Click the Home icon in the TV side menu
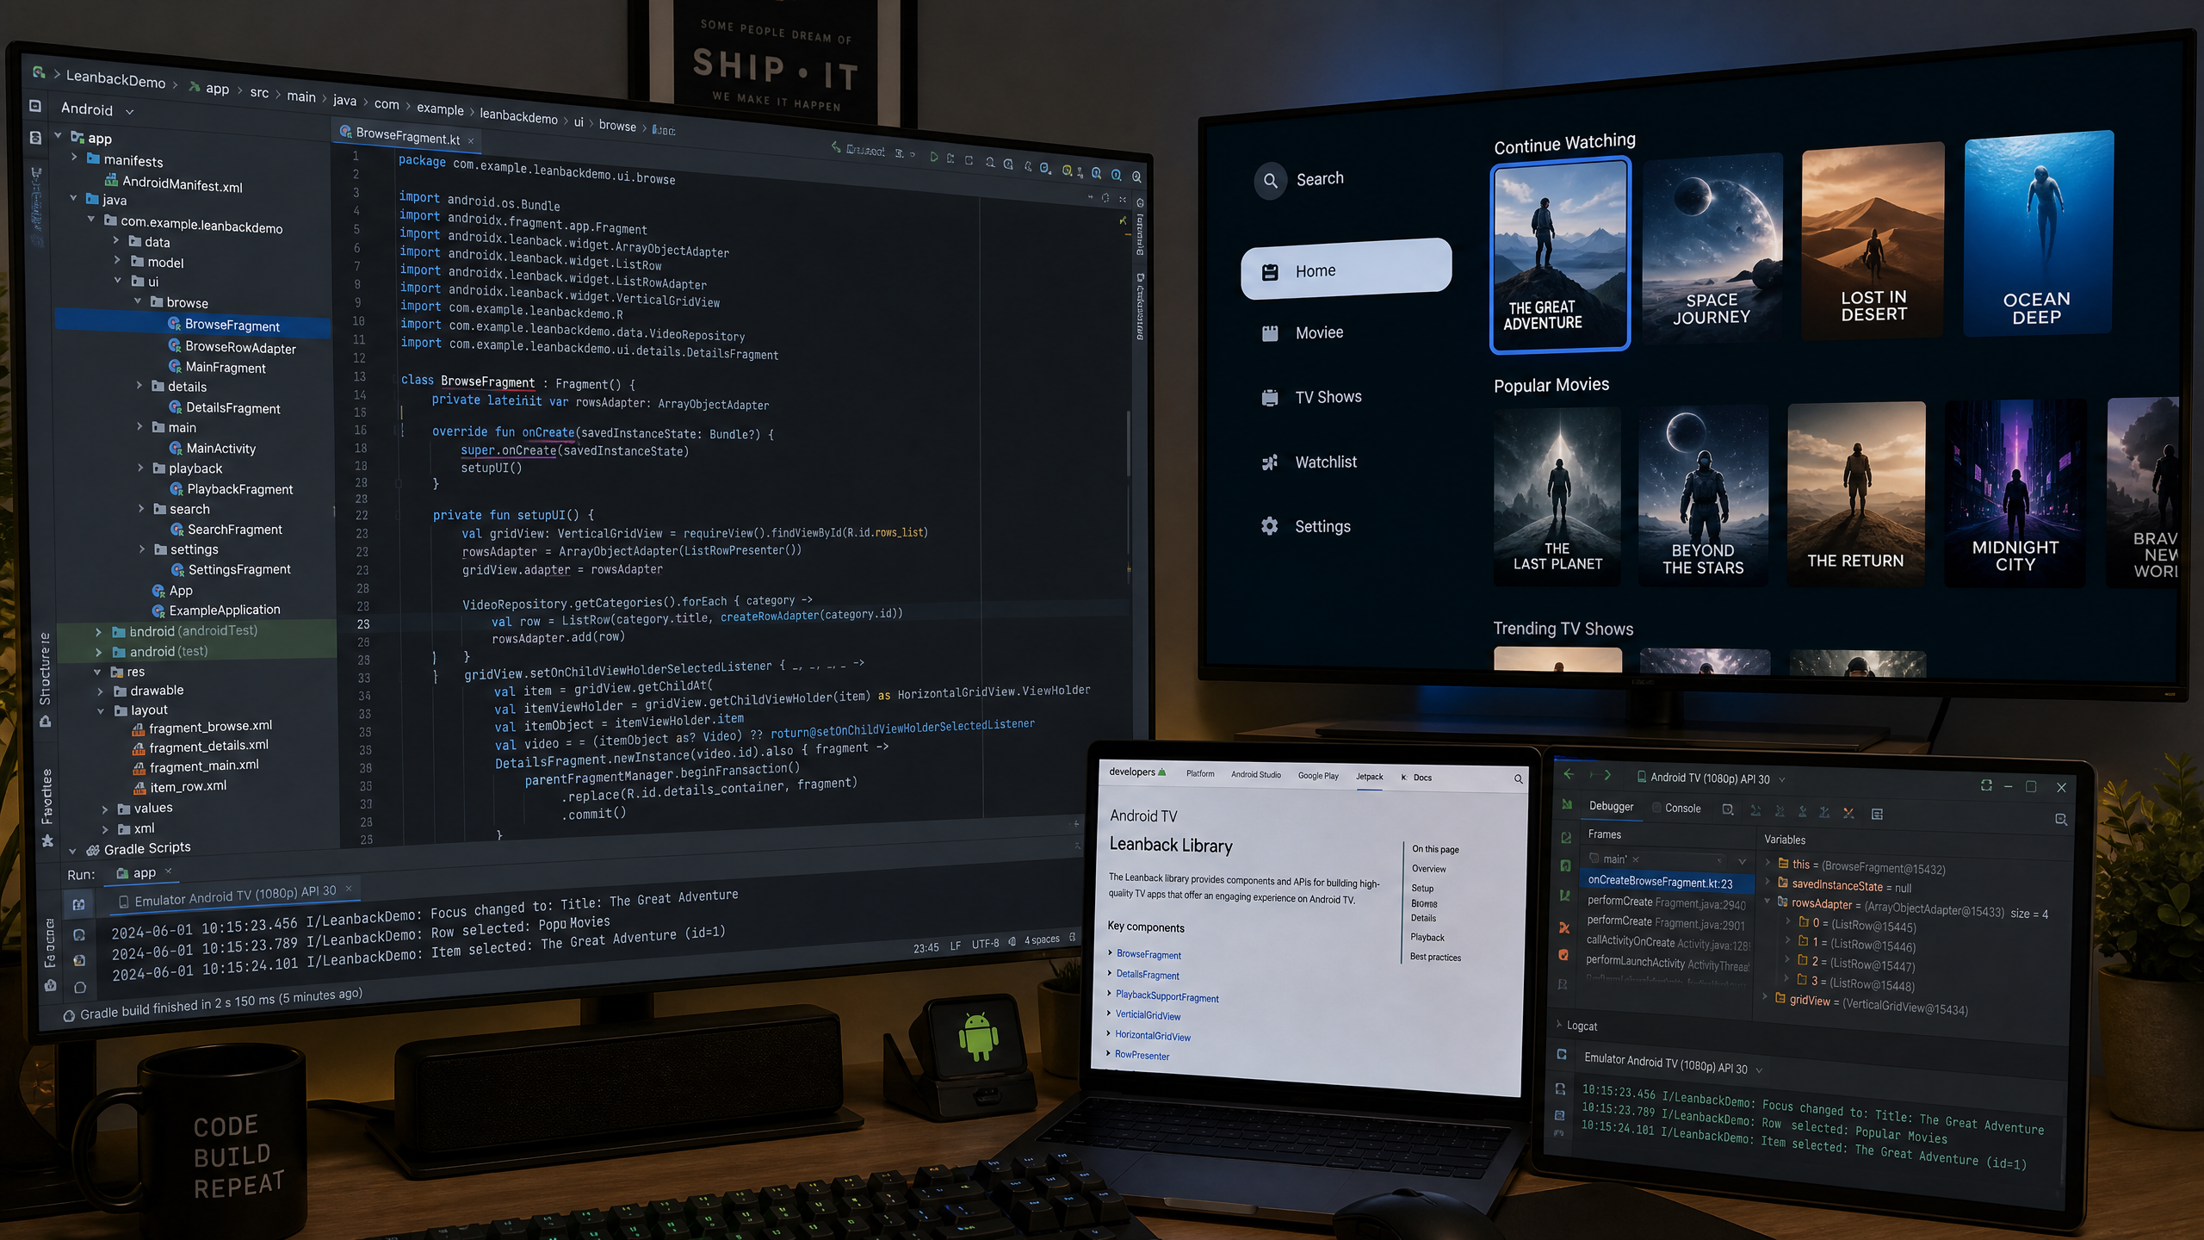Screen dimensions: 2204x1240 pos(1269,272)
